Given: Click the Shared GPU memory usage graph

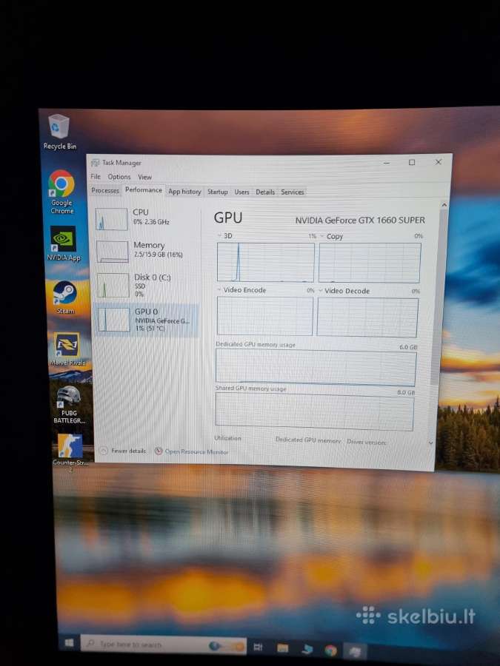Looking at the screenshot, I should pos(314,411).
